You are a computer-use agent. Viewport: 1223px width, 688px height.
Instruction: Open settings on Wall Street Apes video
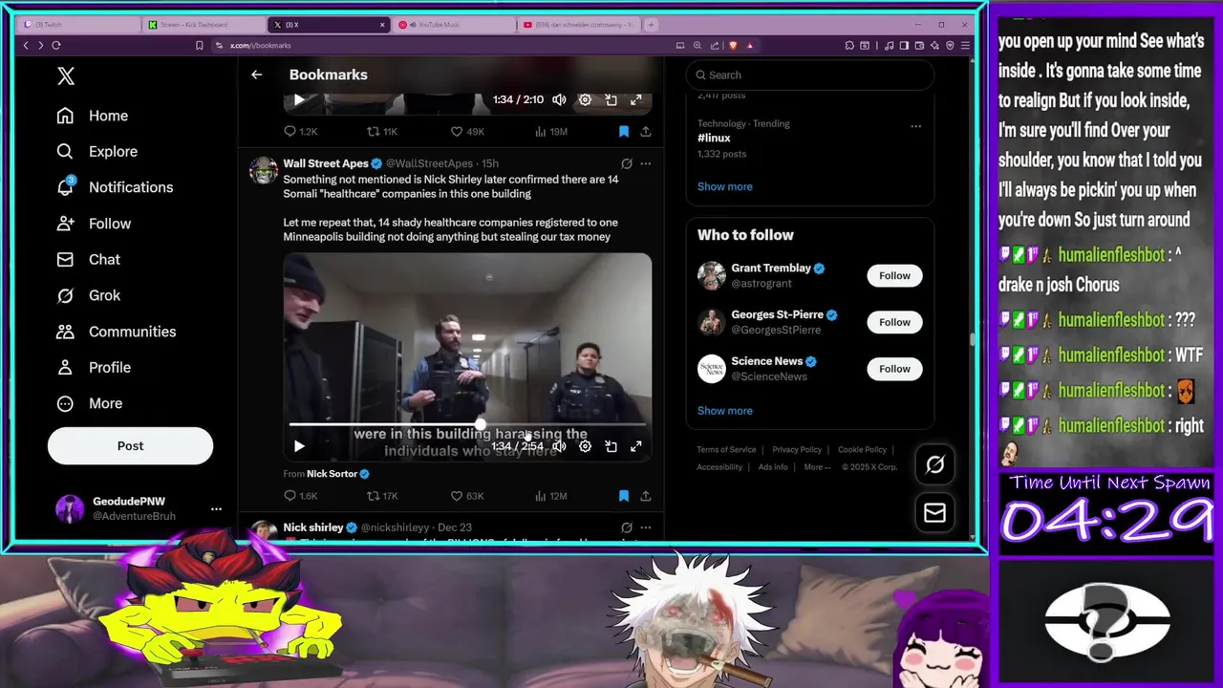point(585,446)
